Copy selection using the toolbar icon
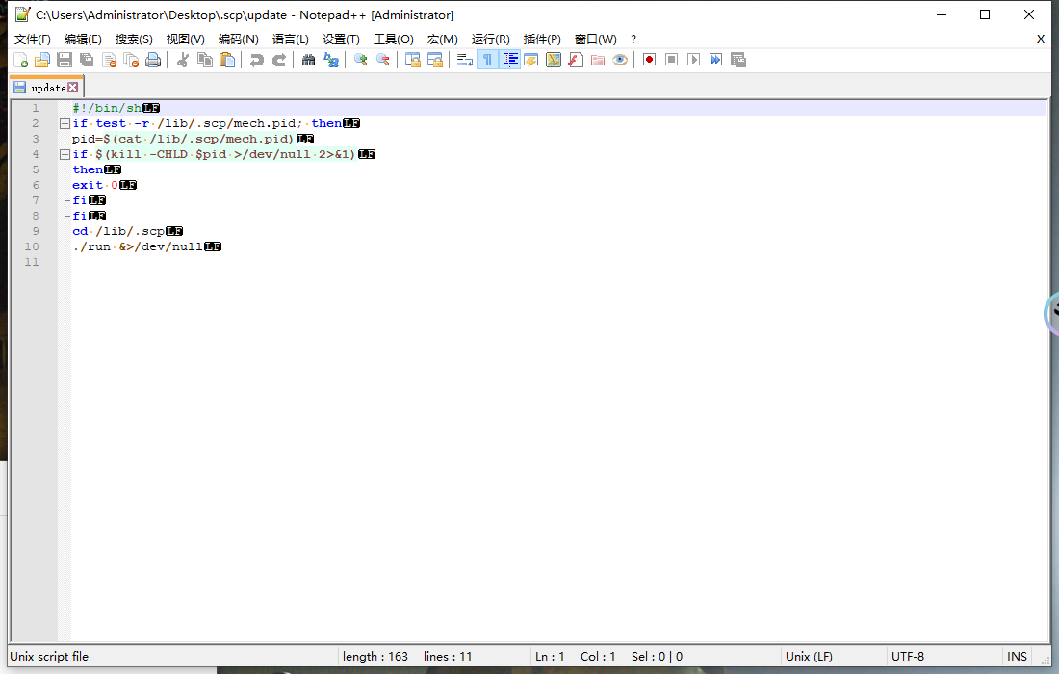This screenshot has height=674, width=1059. tap(205, 60)
